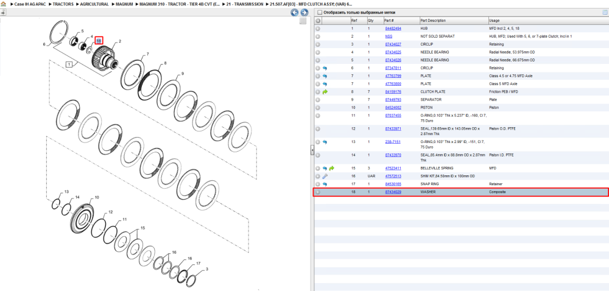The width and height of the screenshot is (609, 291).
Task: Click the blue arrow on BELLEVILLE SPRING row
Action: tap(325, 169)
